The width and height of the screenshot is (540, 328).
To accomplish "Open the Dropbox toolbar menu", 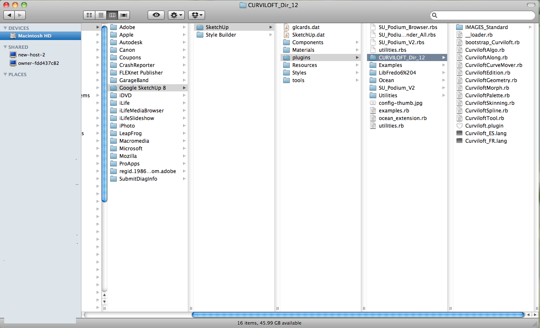I will (x=196, y=15).
